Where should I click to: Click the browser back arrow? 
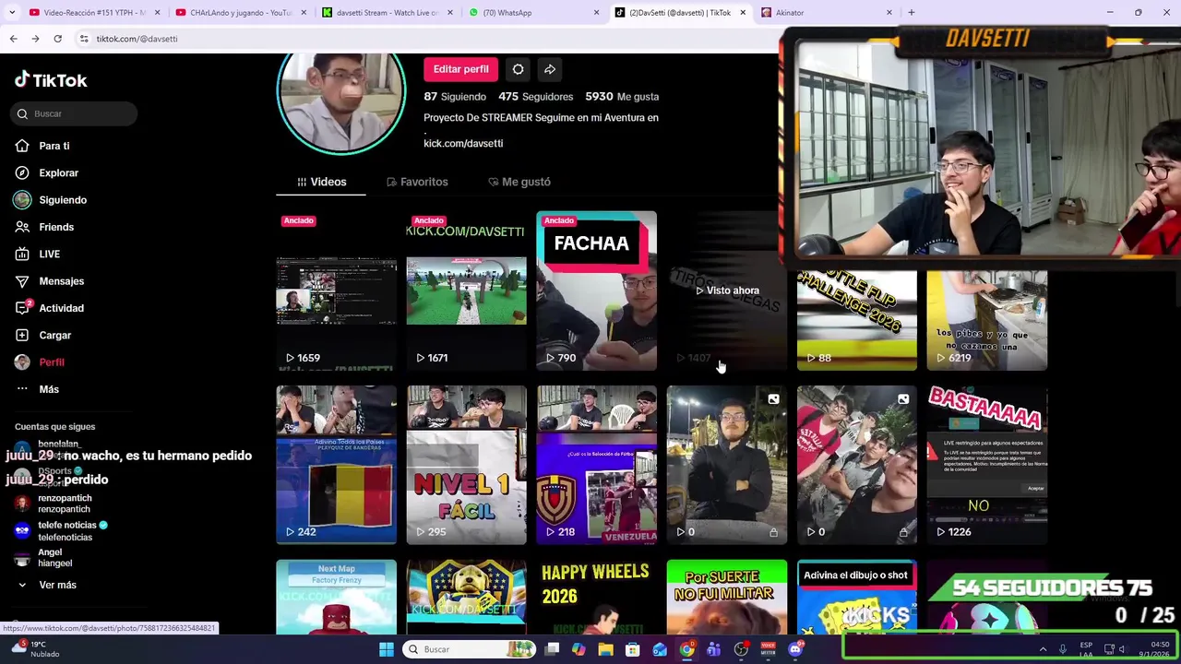tap(13, 39)
